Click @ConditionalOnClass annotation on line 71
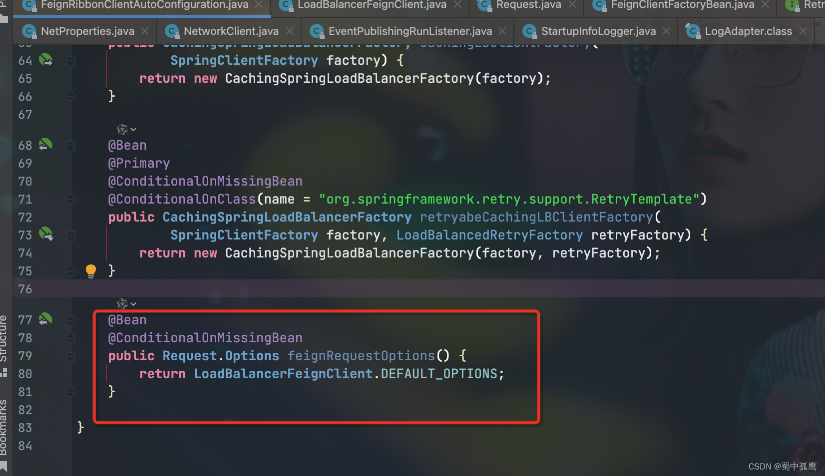Viewport: 825px width, 476px height. (x=182, y=199)
